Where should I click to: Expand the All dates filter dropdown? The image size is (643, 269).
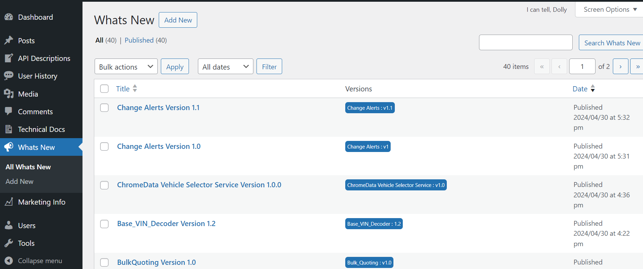(226, 66)
